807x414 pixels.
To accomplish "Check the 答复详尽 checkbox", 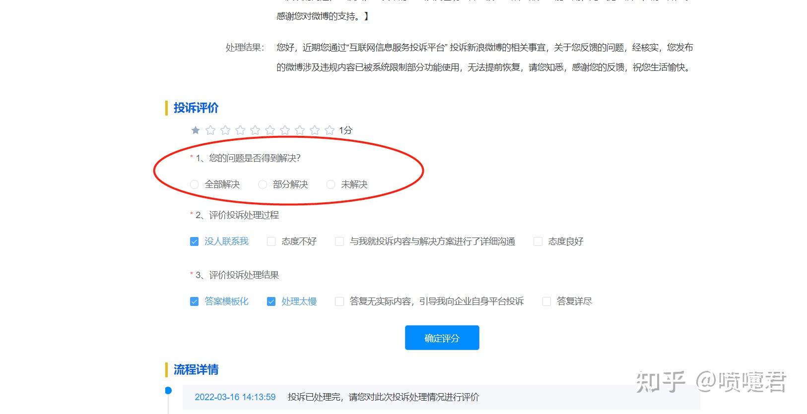I will pyautogui.click(x=546, y=301).
